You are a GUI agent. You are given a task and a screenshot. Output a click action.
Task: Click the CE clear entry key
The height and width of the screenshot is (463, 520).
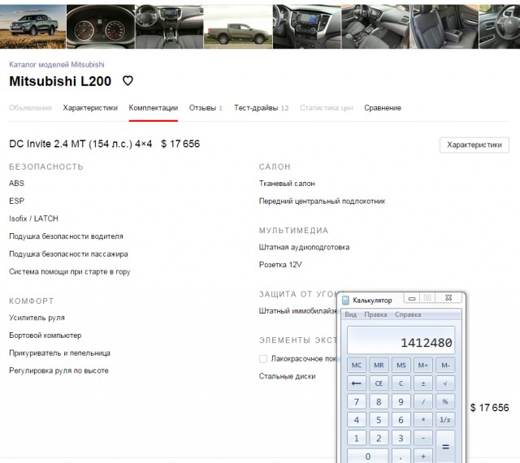click(x=379, y=383)
